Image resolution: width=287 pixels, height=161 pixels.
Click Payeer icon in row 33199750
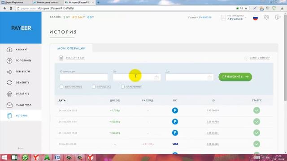pyautogui.click(x=175, y=122)
